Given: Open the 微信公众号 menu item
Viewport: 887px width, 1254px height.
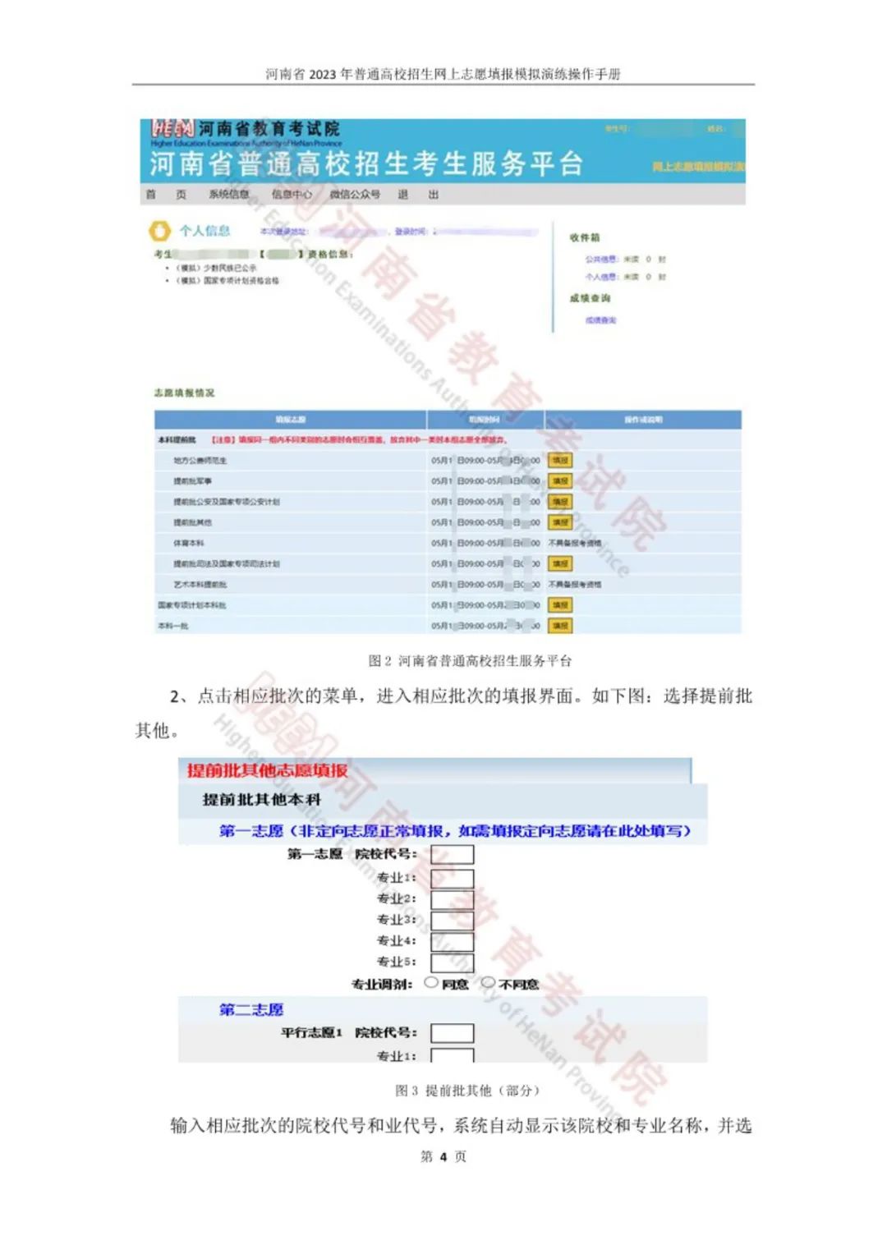Looking at the screenshot, I should coord(355,195).
